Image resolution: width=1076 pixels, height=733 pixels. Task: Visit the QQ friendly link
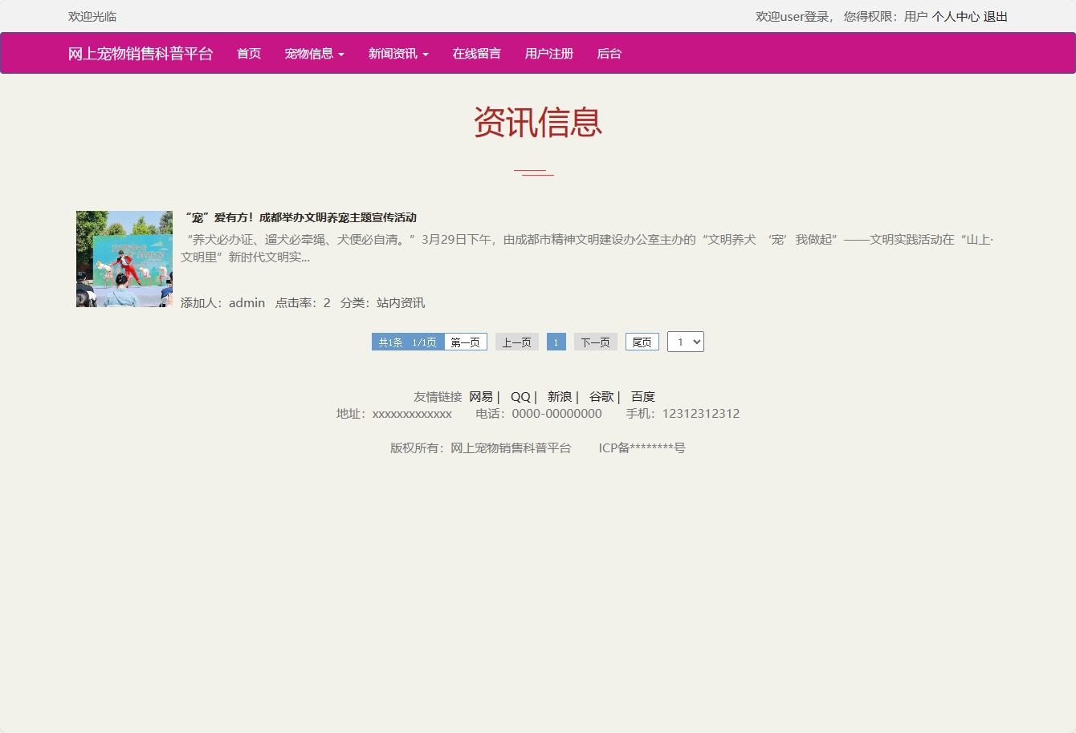coord(520,396)
